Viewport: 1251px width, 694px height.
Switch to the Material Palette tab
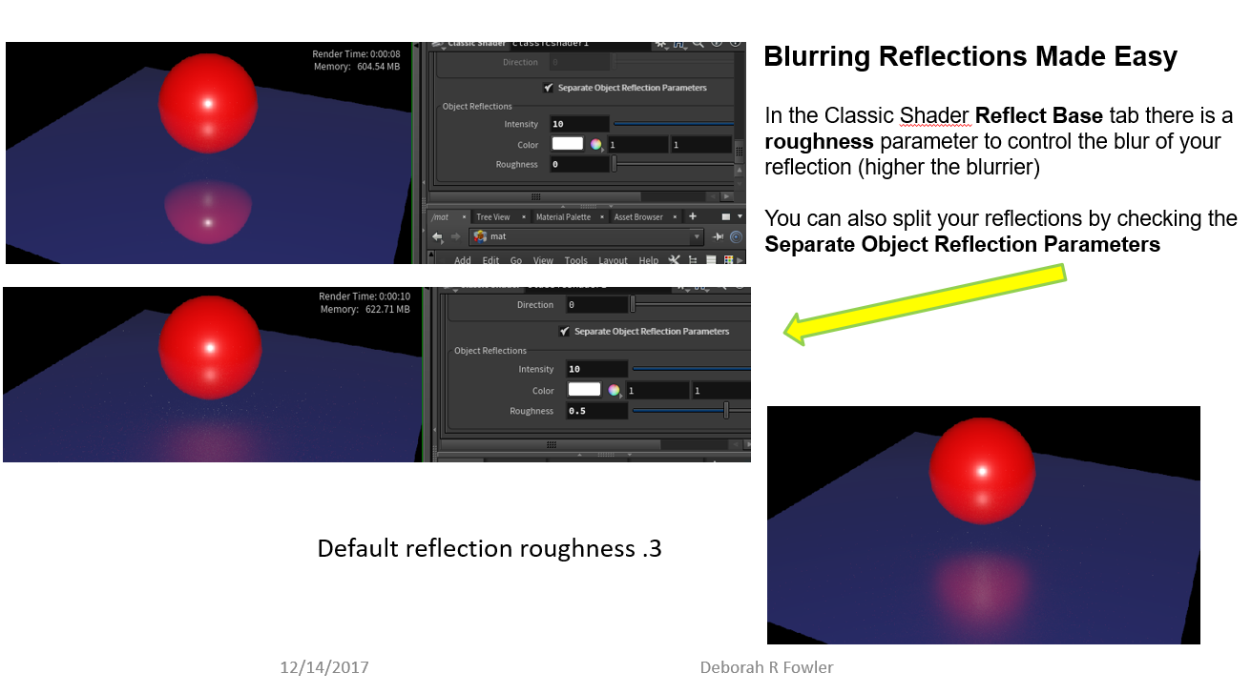pos(563,217)
